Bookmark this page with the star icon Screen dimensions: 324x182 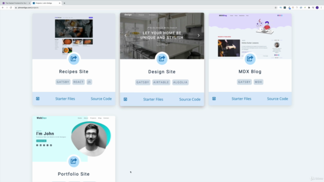tap(275, 8)
